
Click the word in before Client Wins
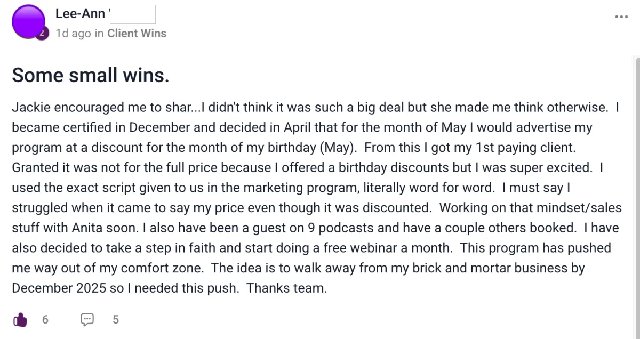coord(99,34)
